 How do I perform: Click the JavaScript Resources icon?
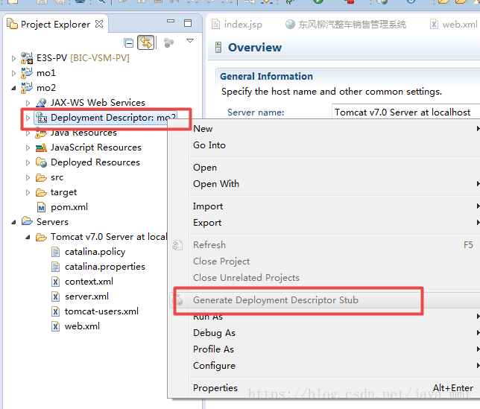[41, 148]
